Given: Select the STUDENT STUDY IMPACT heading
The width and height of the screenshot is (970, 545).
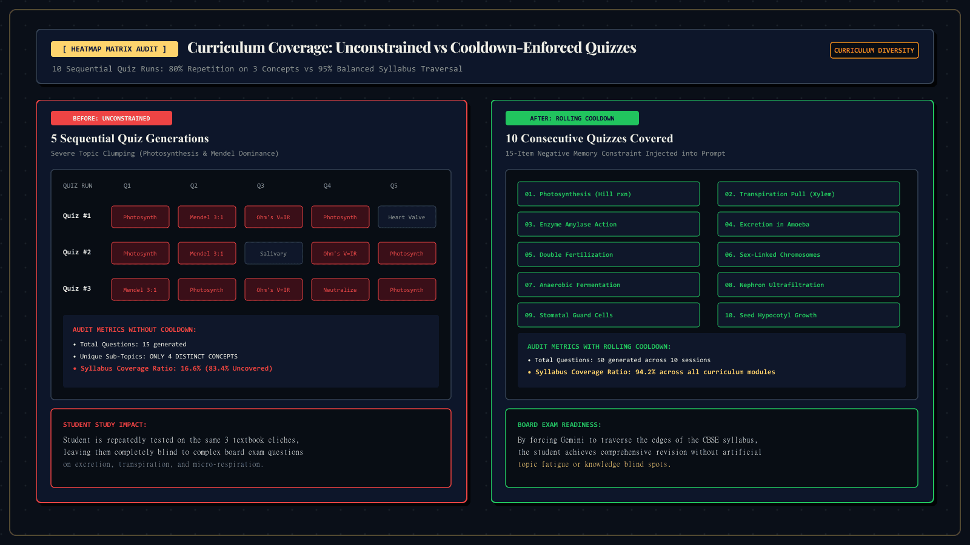Looking at the screenshot, I should (105, 424).
